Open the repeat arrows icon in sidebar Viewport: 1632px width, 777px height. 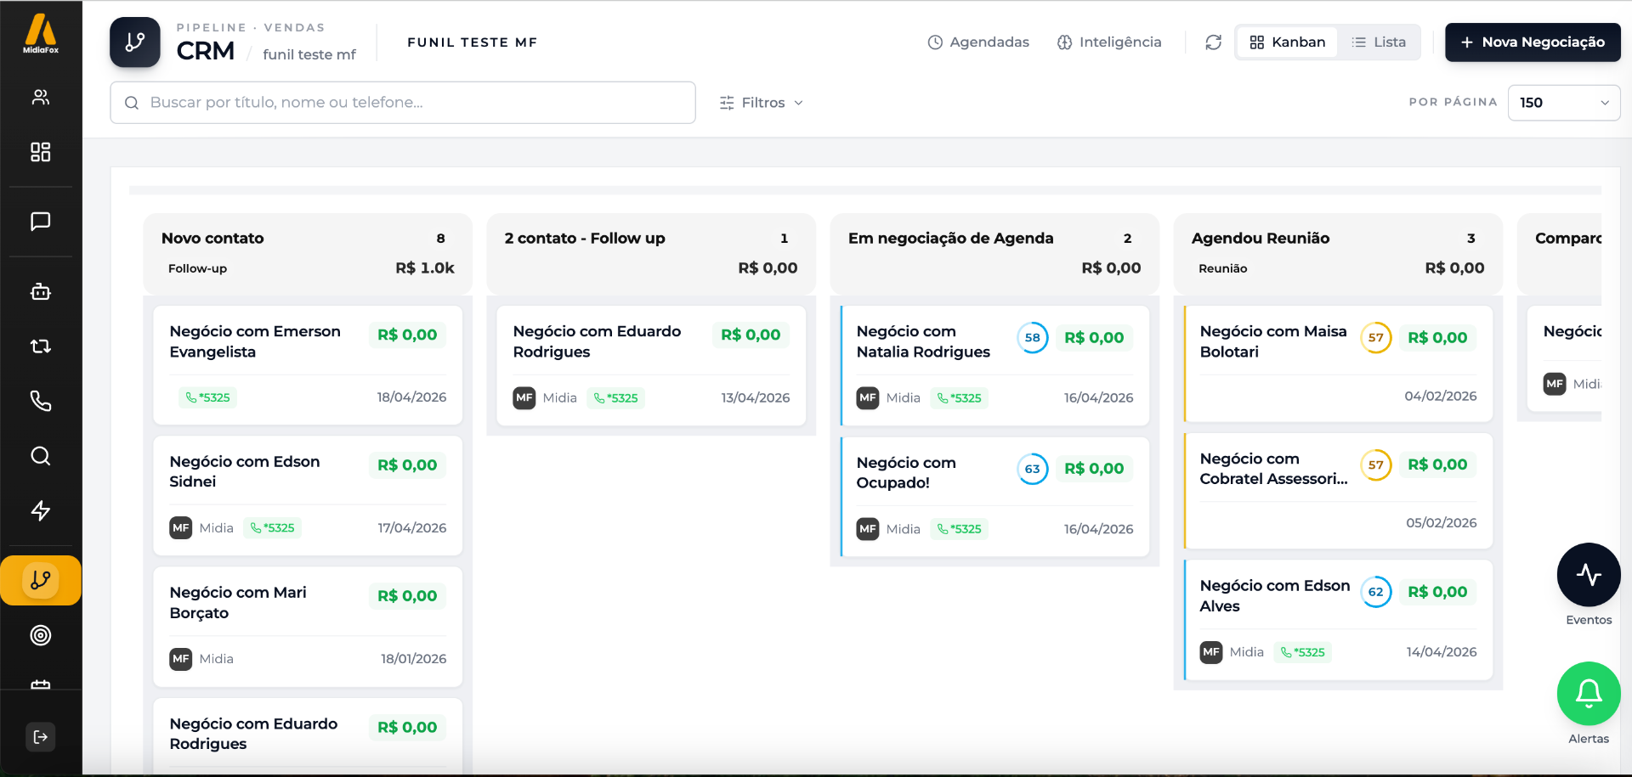pyautogui.click(x=41, y=346)
